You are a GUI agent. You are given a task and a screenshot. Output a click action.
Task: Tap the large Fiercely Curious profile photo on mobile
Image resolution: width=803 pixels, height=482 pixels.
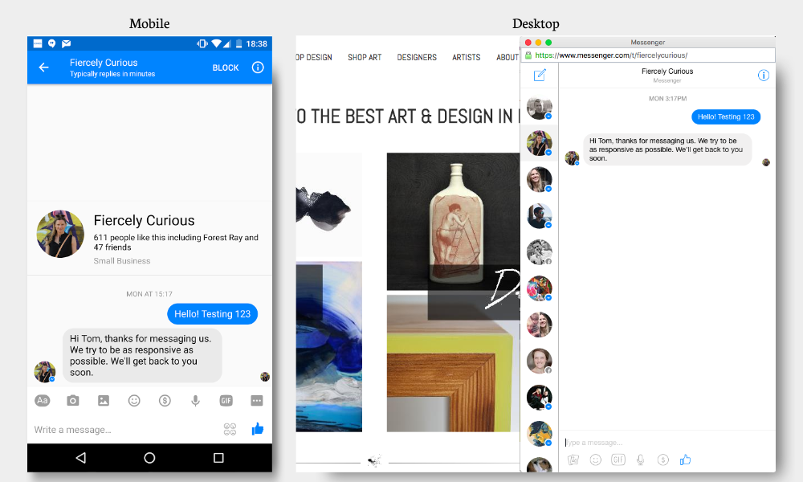pos(60,234)
